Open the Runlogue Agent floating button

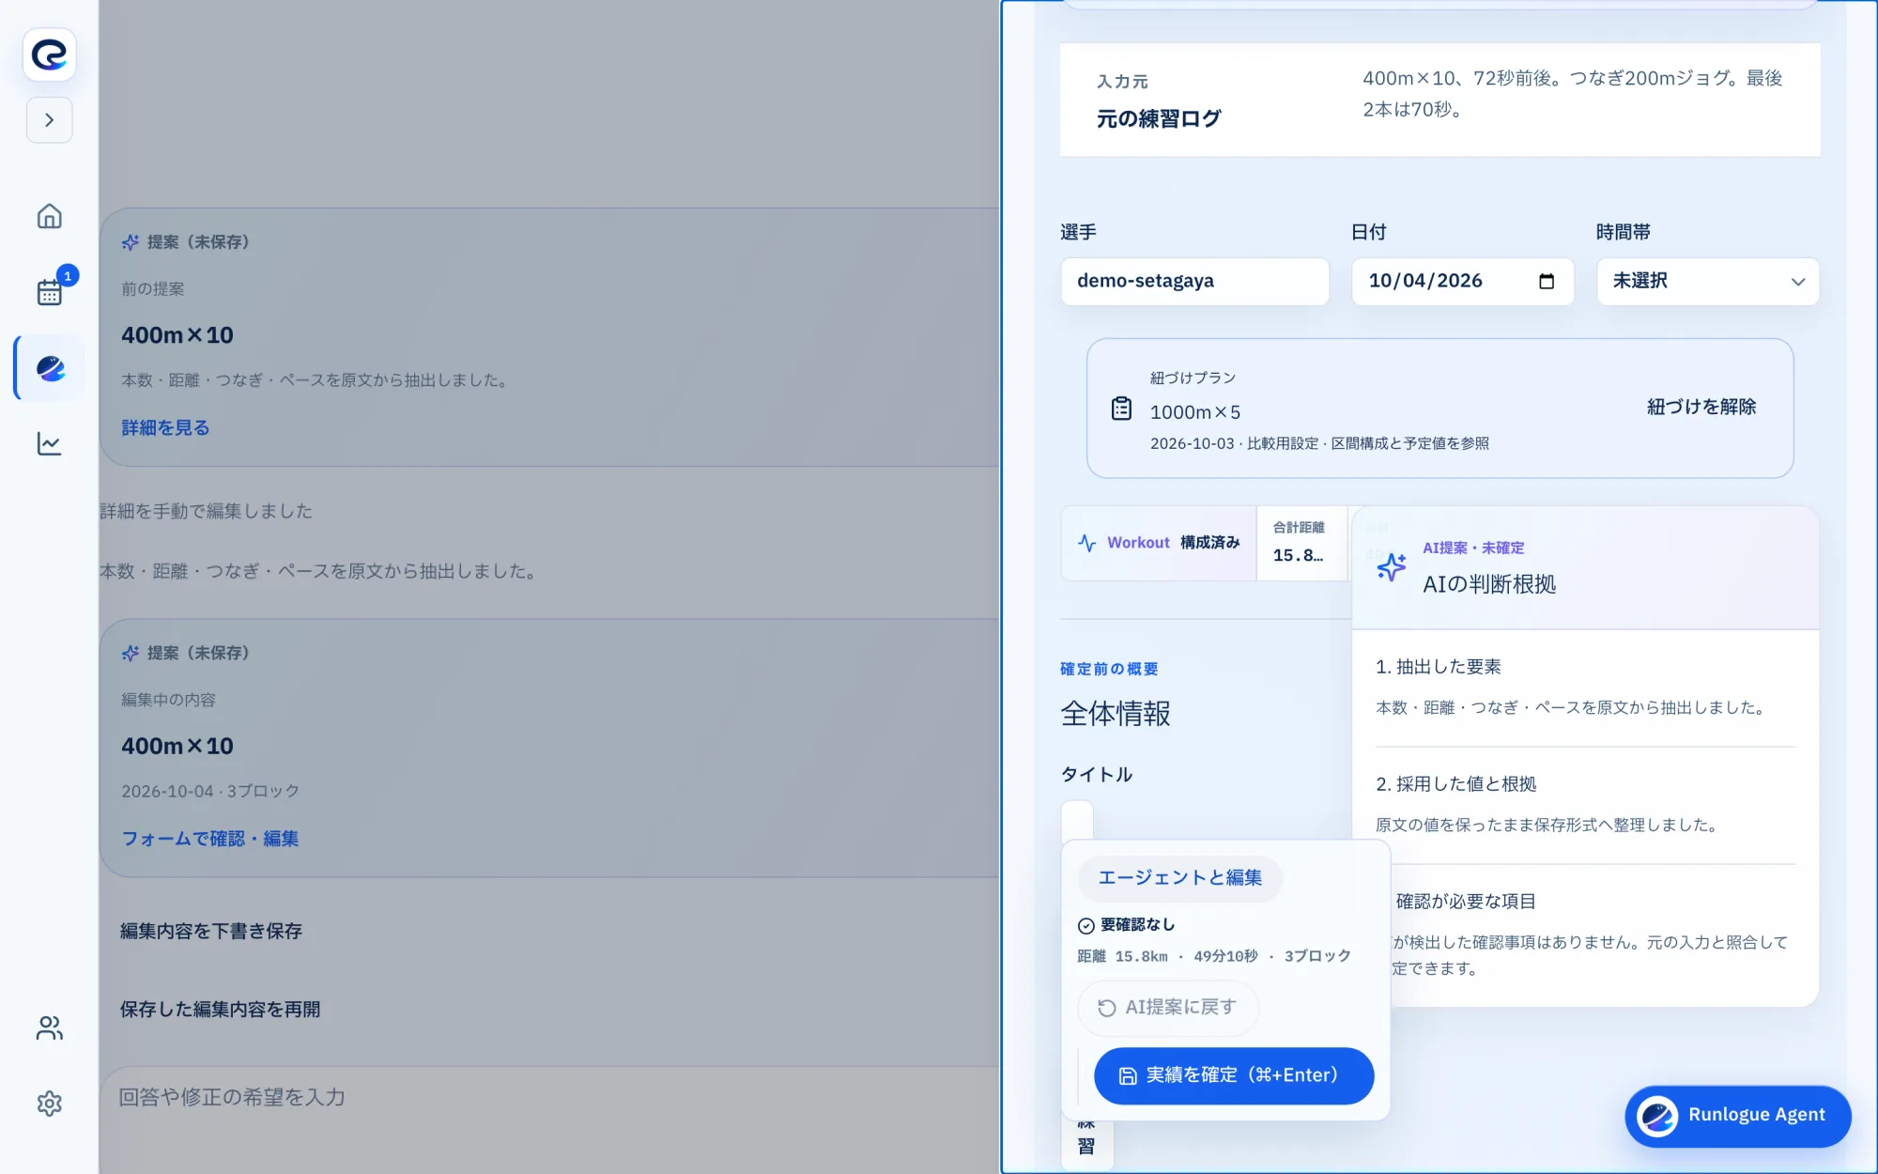(x=1737, y=1116)
